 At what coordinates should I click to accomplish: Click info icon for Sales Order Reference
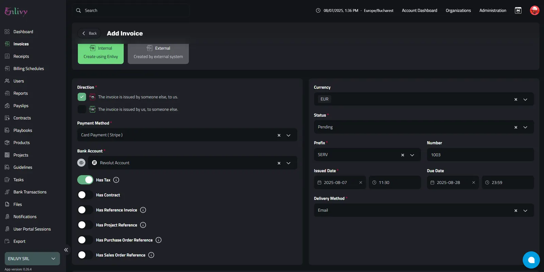[x=151, y=255]
